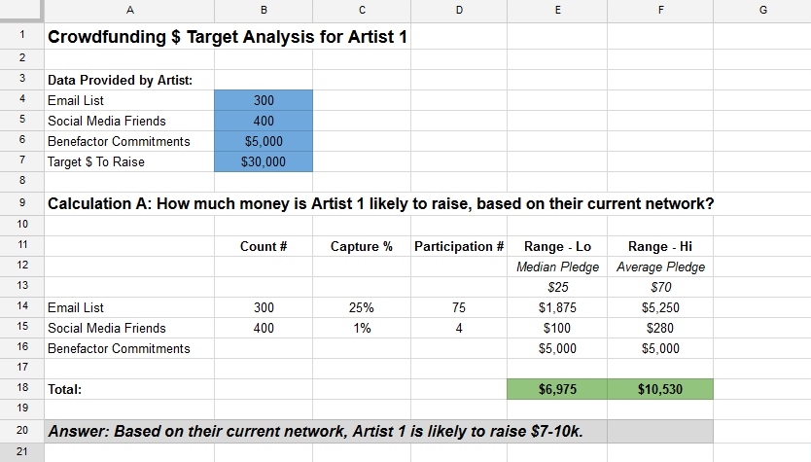Click column header G
This screenshot has height=462, width=811.
[761, 11]
